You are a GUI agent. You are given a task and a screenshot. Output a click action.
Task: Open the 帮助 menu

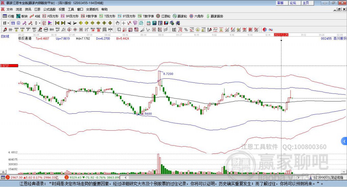tap(104, 9)
